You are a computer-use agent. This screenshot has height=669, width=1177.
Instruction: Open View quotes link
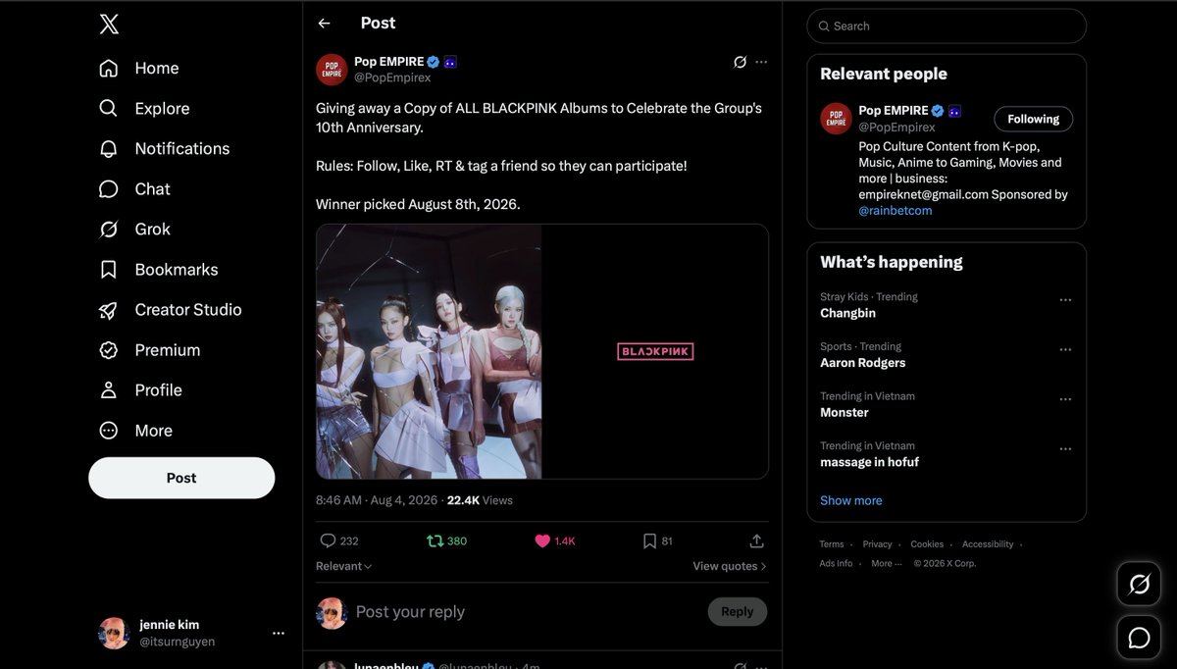(x=730, y=566)
